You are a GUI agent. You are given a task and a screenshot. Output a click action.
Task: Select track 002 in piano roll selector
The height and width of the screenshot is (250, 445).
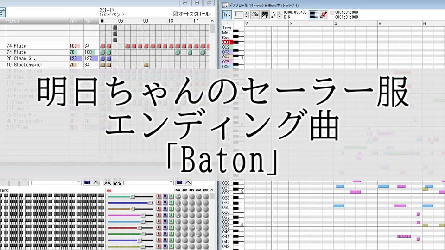click(x=227, y=47)
